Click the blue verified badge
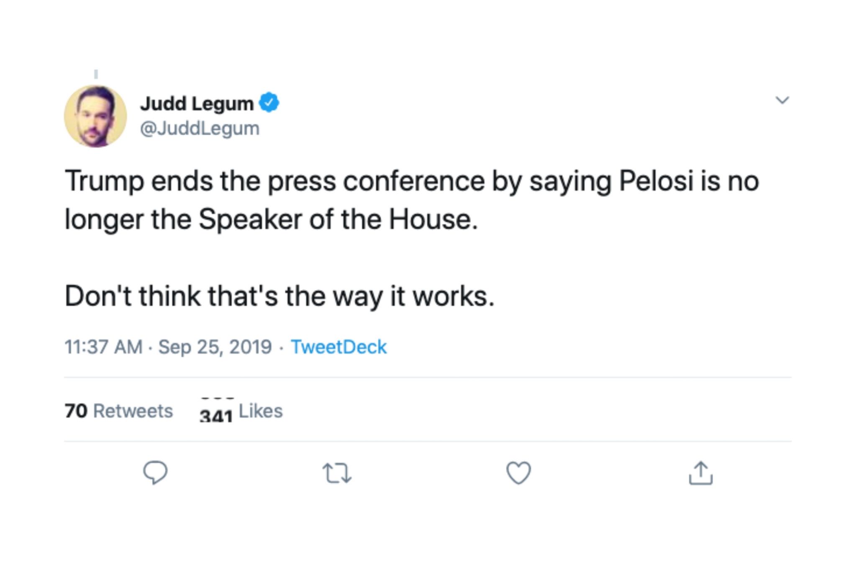The image size is (857, 571). click(x=269, y=103)
